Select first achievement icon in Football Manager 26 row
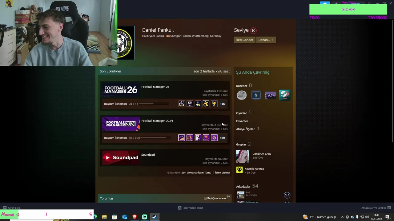 coord(182,104)
